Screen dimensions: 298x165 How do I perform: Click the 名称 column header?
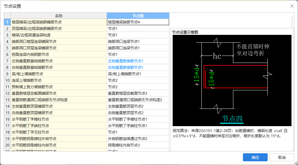[x=59, y=16]
